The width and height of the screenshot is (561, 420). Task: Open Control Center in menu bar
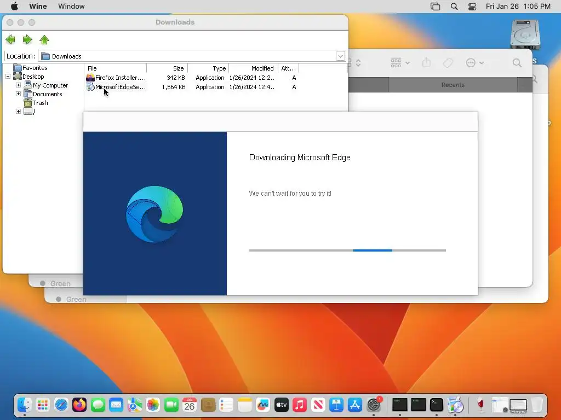472,7
